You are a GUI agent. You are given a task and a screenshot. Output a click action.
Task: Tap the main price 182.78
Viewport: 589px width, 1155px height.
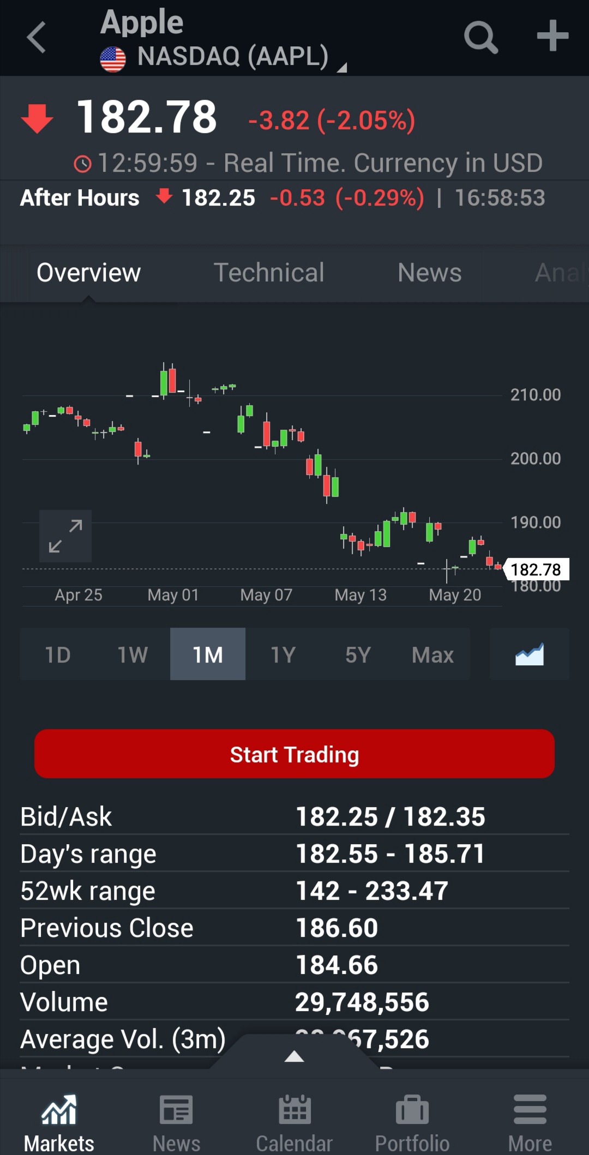coord(147,117)
